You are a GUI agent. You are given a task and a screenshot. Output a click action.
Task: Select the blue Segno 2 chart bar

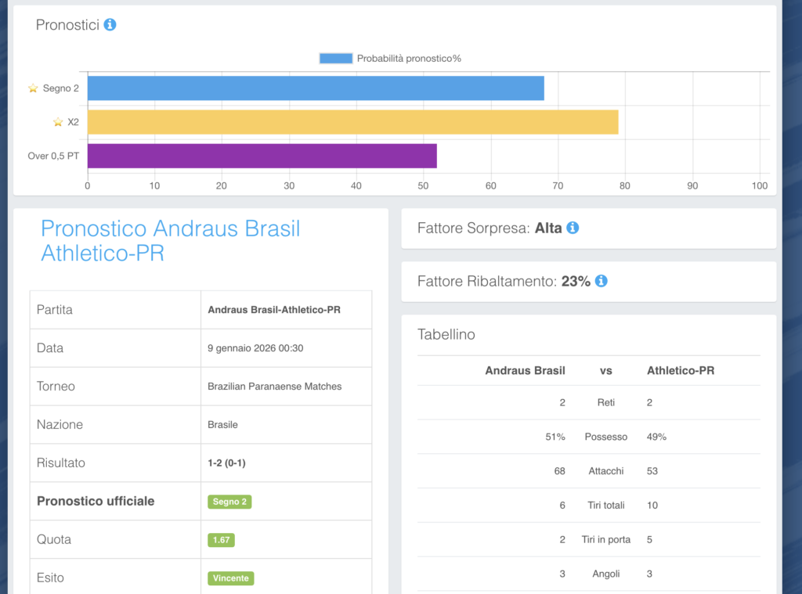coord(315,88)
